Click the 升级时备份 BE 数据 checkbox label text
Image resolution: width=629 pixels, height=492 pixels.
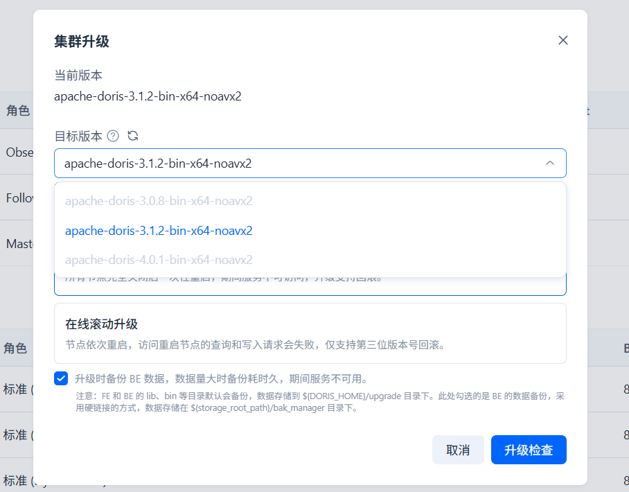point(220,379)
